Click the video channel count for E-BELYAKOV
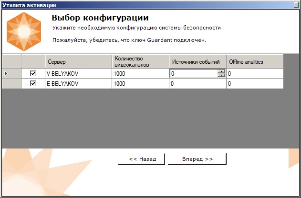This screenshot has width=301, height=198. click(x=140, y=83)
